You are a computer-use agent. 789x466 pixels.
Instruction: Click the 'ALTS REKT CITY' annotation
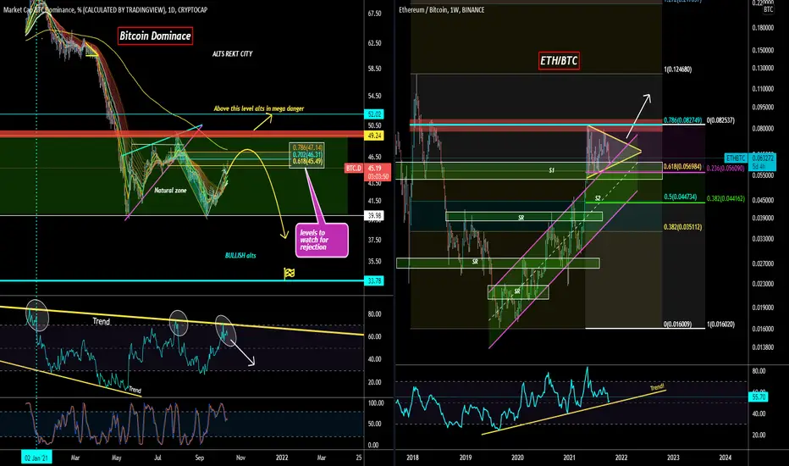tap(233, 53)
